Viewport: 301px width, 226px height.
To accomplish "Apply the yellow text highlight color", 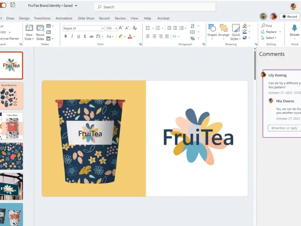I will (x=120, y=36).
